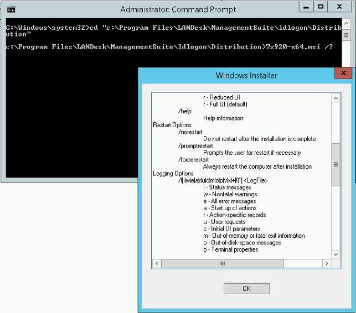Click the help text's vertical scroll down arrow
The height and width of the screenshot is (313, 356).
[336, 254]
